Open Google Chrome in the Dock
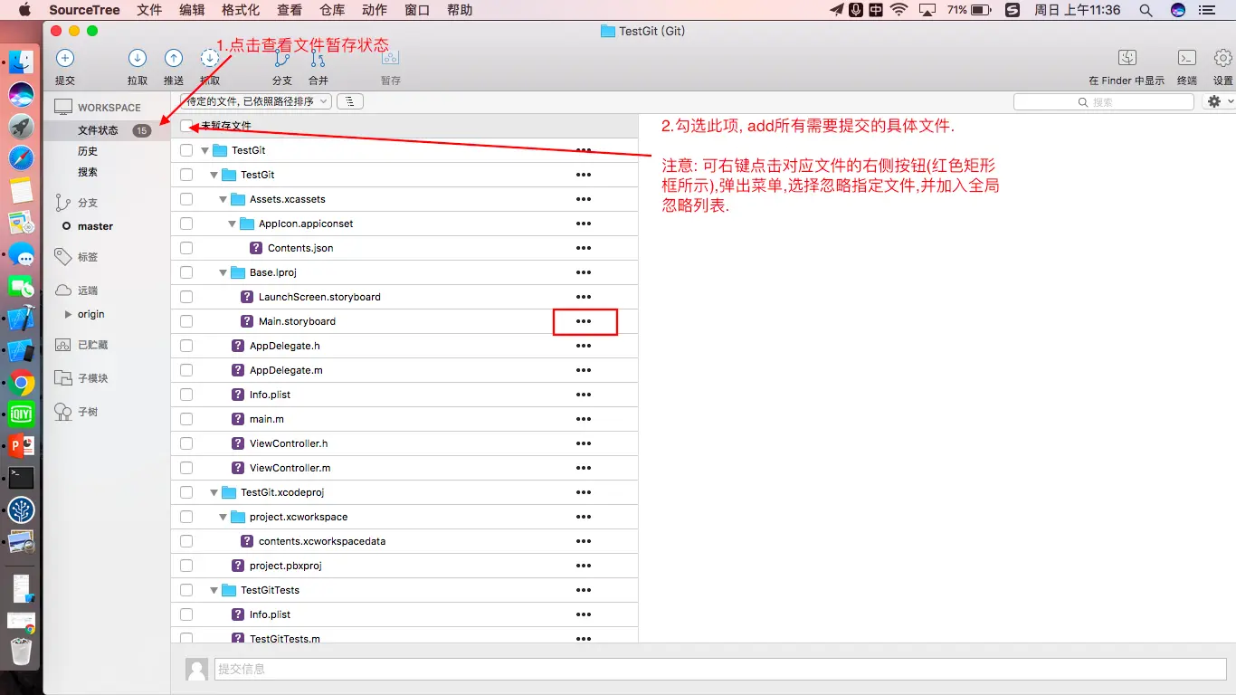 22,383
